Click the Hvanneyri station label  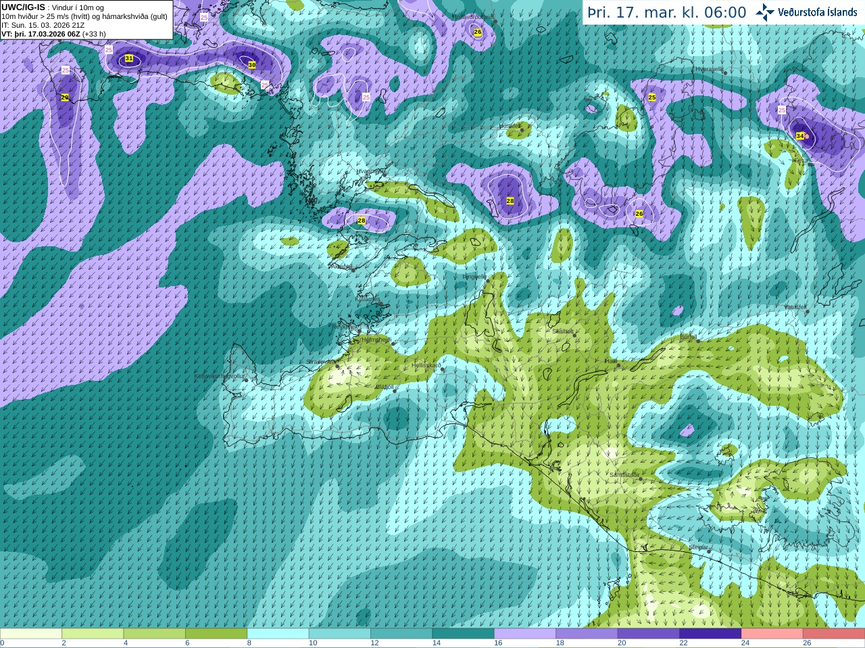[370, 171]
